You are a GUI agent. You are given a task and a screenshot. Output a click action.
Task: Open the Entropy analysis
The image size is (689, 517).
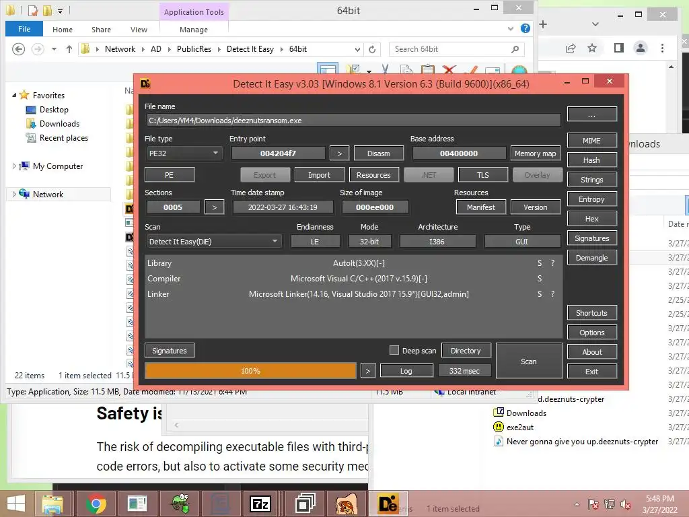pos(592,199)
